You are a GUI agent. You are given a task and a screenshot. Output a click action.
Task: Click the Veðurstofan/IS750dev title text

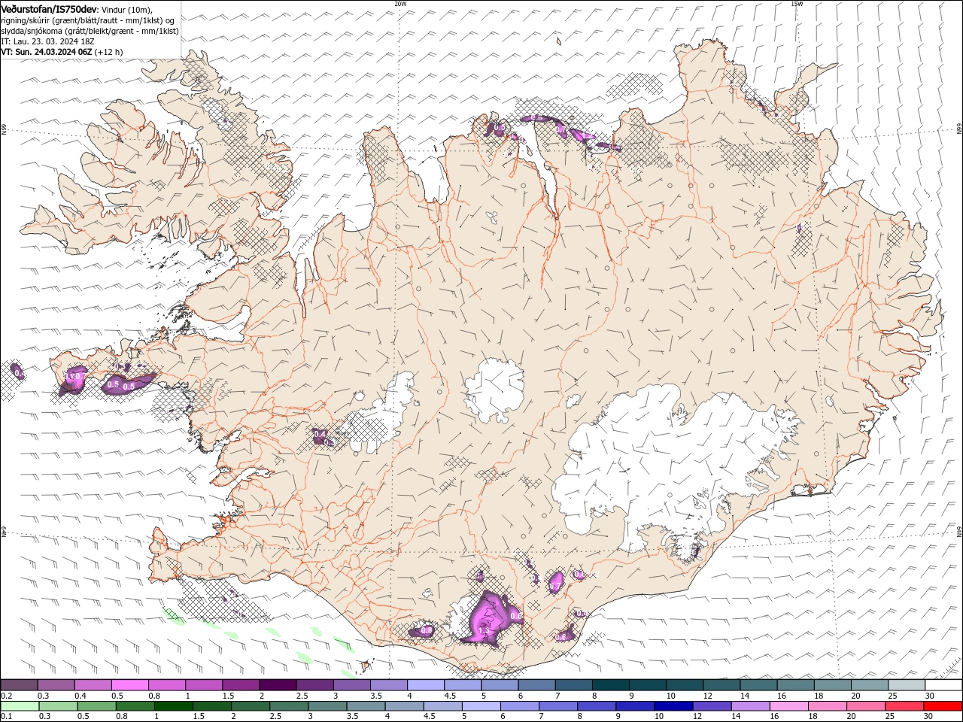(x=49, y=8)
